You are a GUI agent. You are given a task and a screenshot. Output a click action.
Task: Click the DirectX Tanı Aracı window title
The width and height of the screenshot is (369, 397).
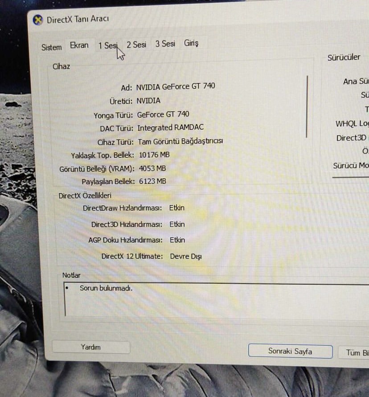pos(78,19)
